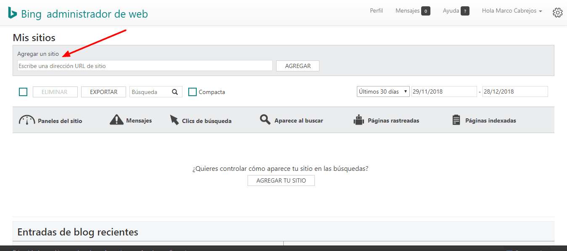This screenshot has height=251, width=567.
Task: Click the Paneles del sitio column header
Action: point(60,121)
